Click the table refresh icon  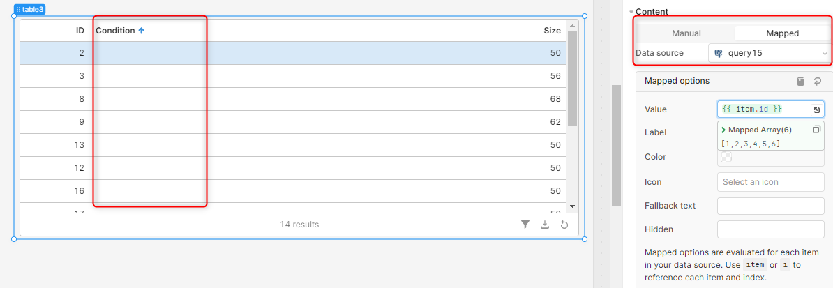tap(564, 225)
